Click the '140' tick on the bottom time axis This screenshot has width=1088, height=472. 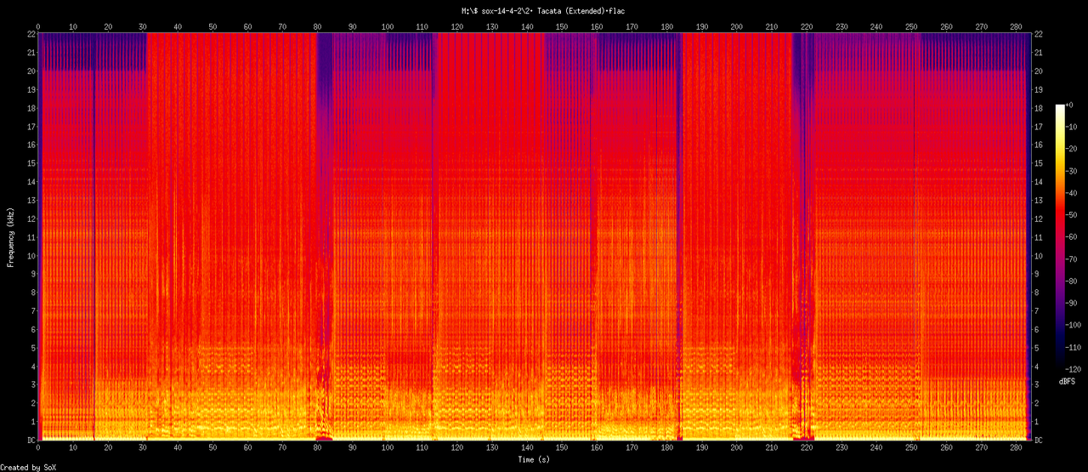tap(527, 449)
